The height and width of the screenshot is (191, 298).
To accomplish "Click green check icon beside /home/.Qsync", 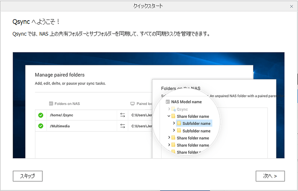I will click(41, 115).
